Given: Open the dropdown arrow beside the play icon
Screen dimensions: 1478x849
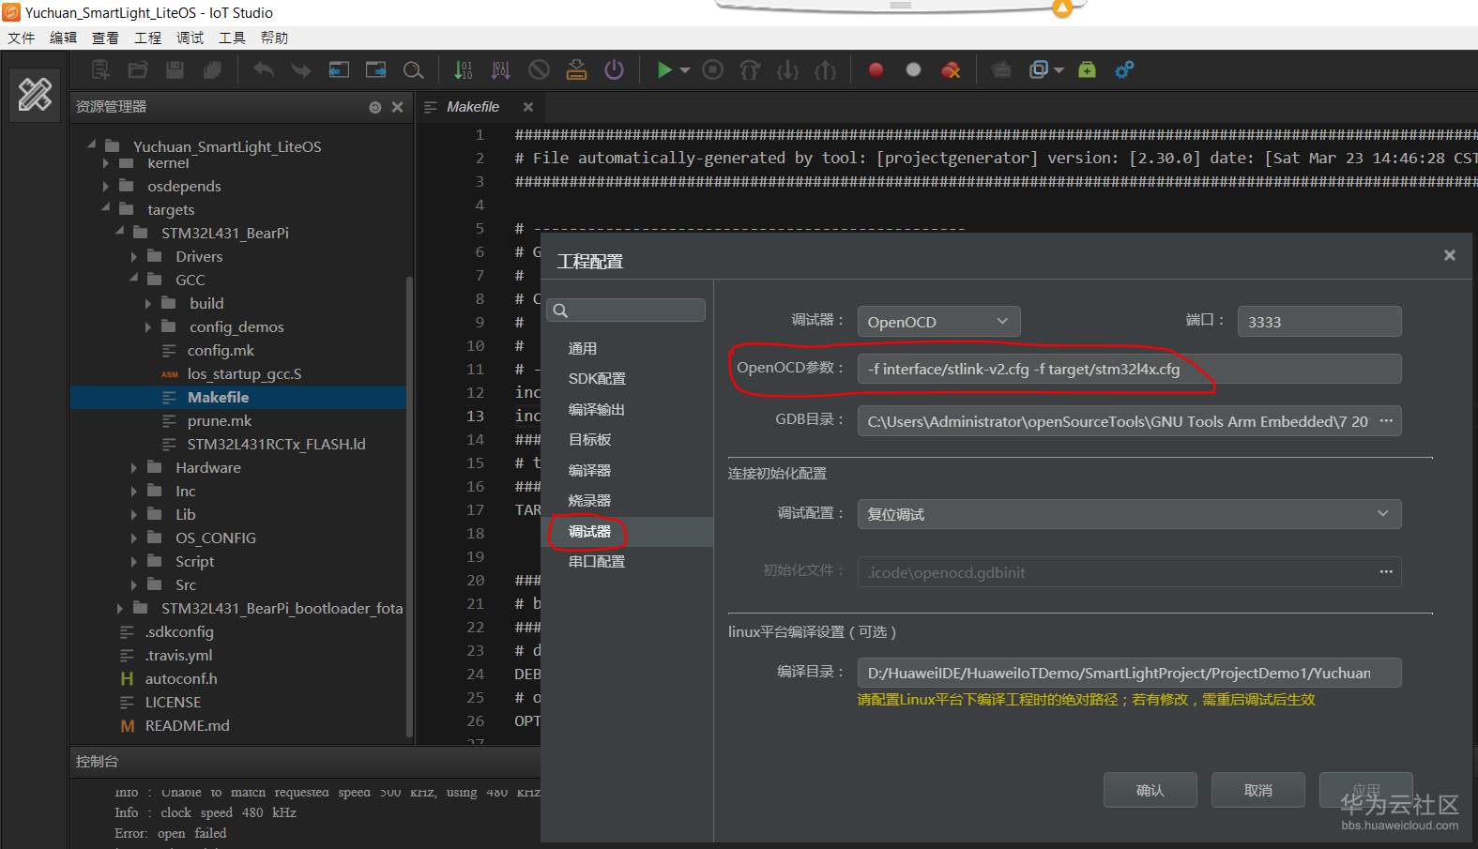Looking at the screenshot, I should (685, 70).
